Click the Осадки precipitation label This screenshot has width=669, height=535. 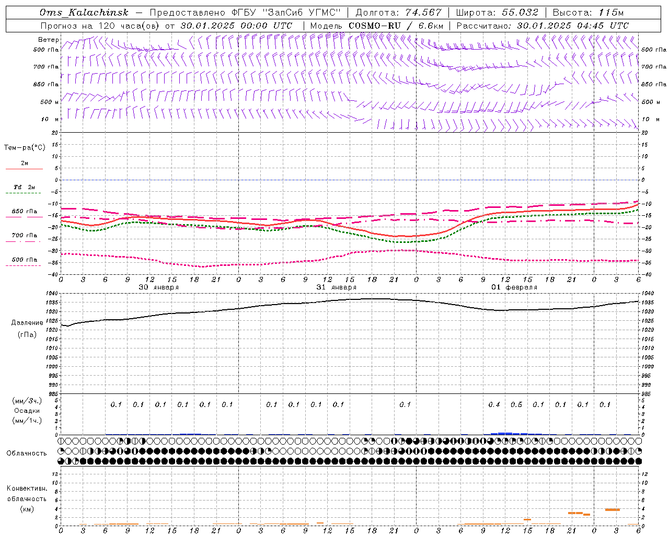[x=27, y=411]
